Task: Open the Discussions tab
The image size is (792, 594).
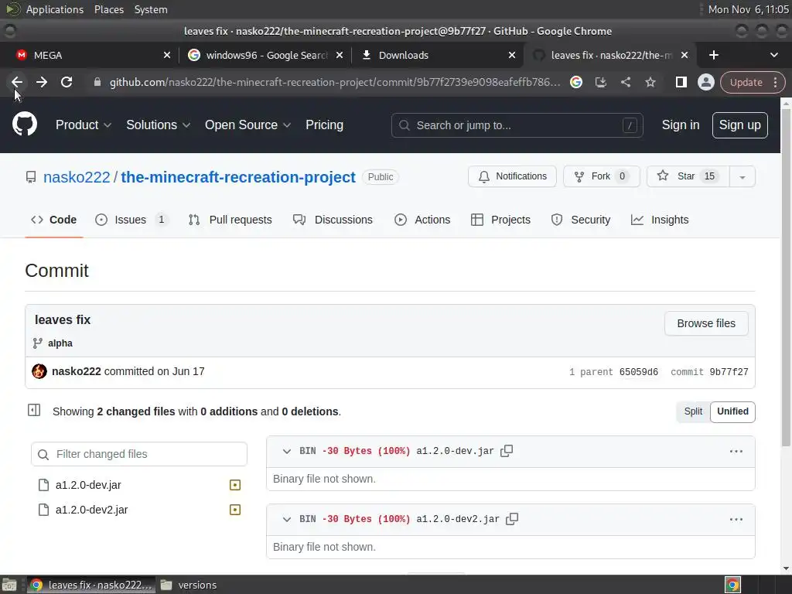Action: pos(333,220)
